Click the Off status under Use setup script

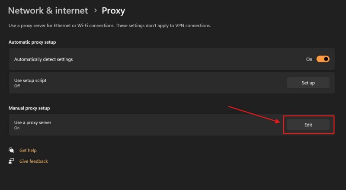click(x=17, y=86)
